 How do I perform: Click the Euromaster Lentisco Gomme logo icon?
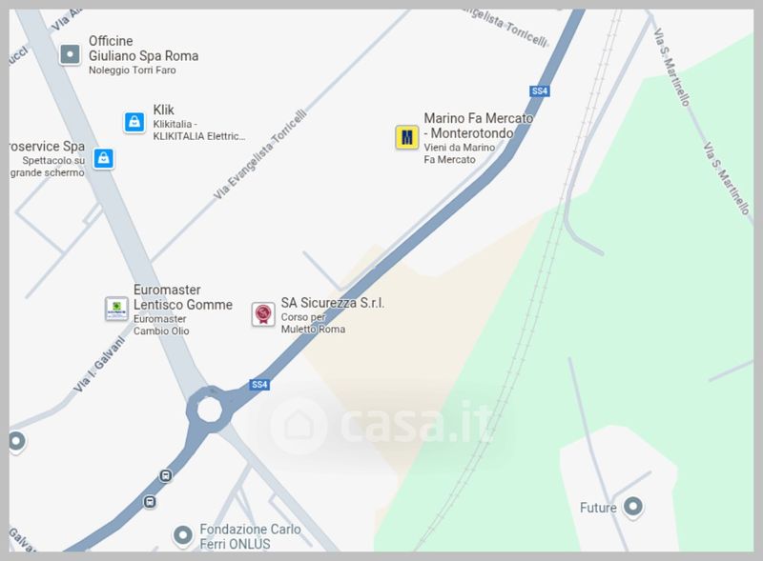[116, 309]
